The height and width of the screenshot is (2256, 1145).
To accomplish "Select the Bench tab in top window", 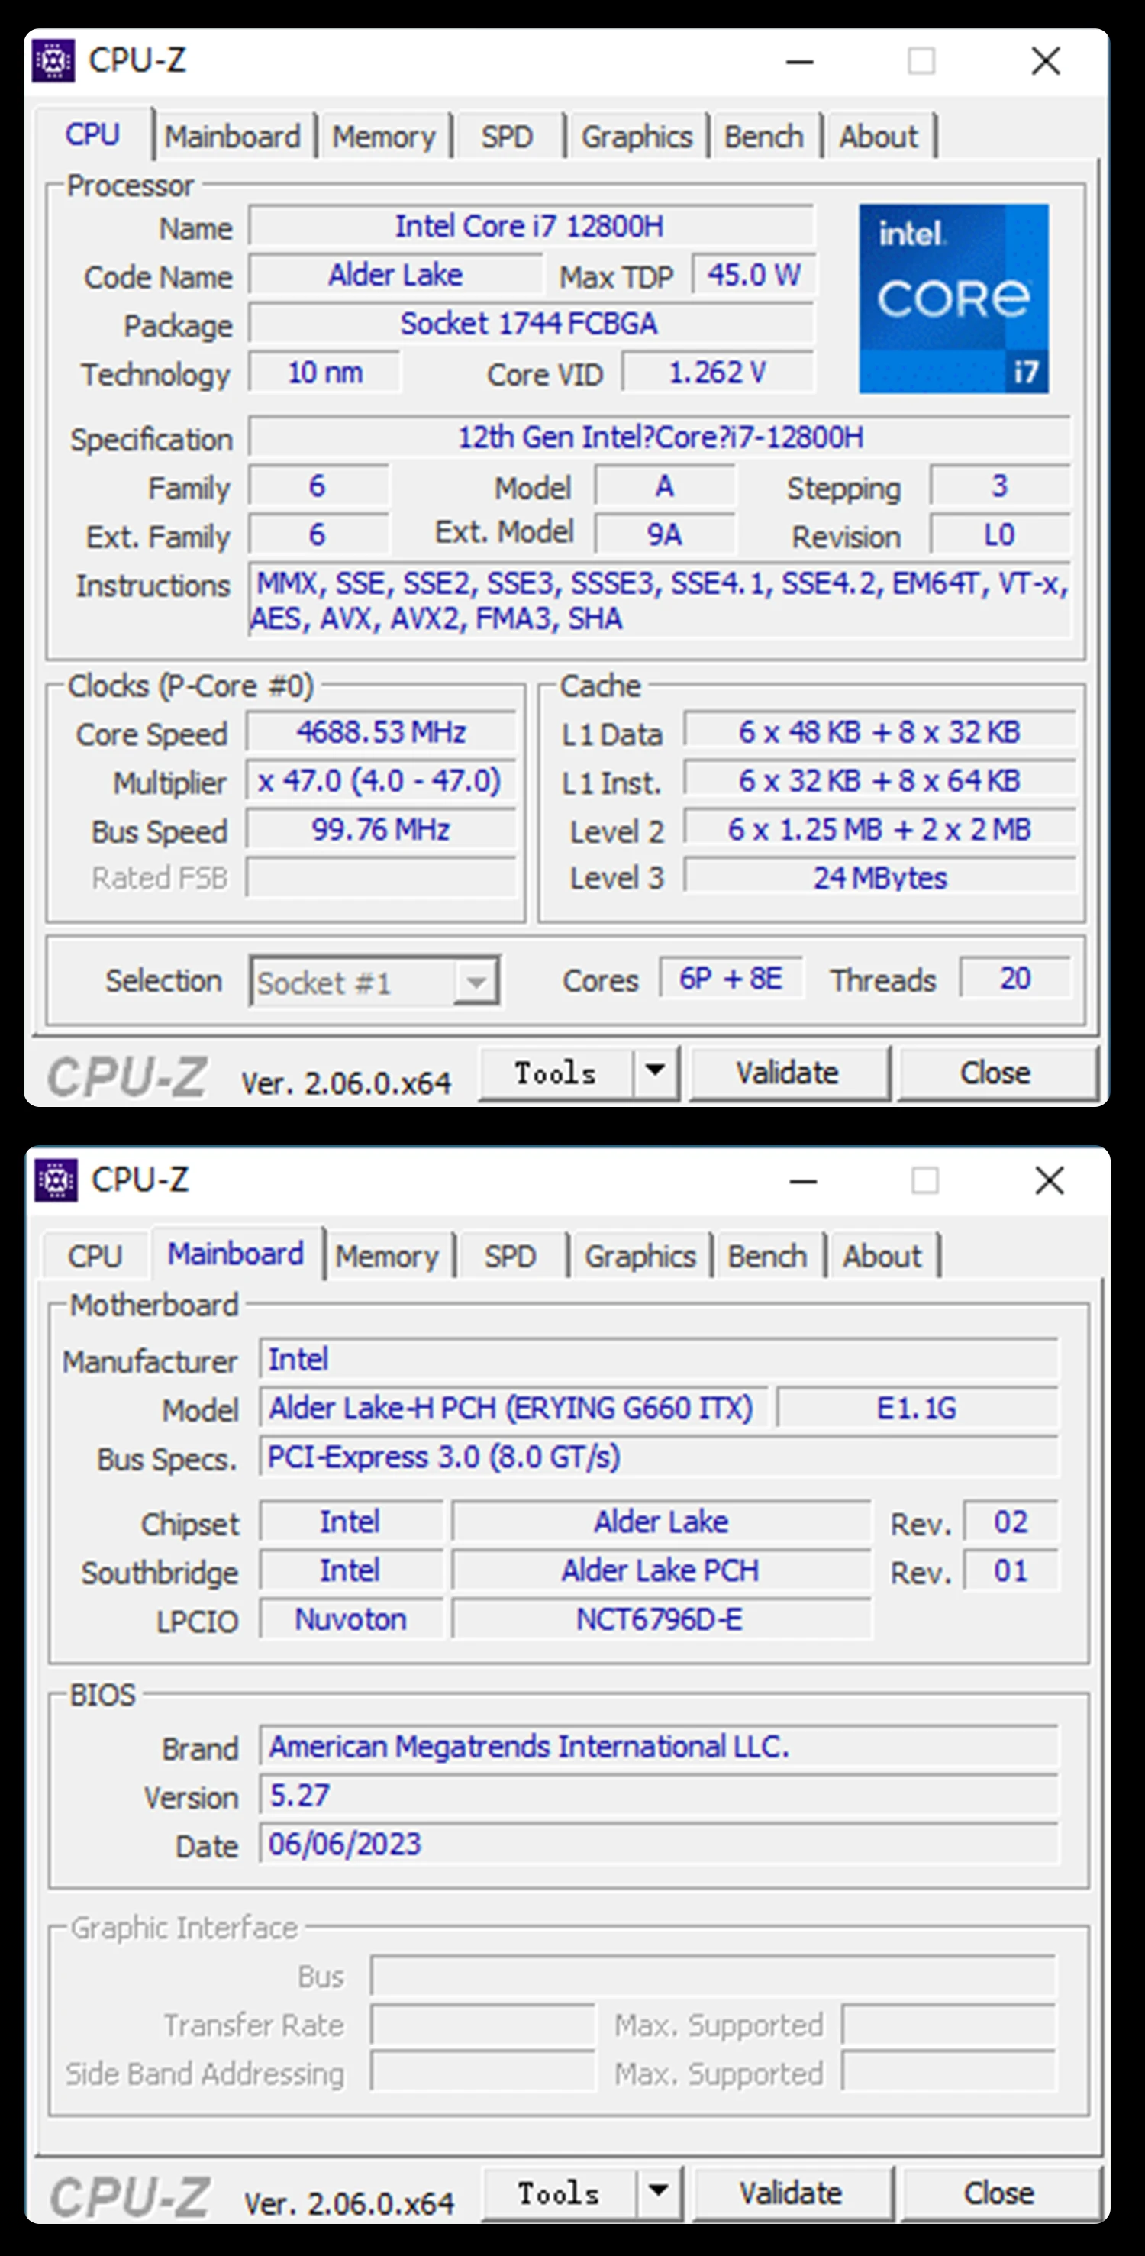I will [x=763, y=137].
